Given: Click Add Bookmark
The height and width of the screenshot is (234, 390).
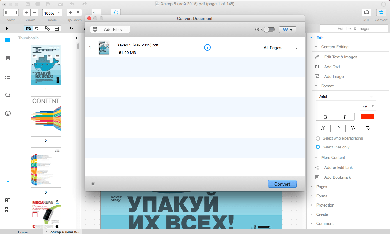Looking at the screenshot, I should click(x=337, y=177).
